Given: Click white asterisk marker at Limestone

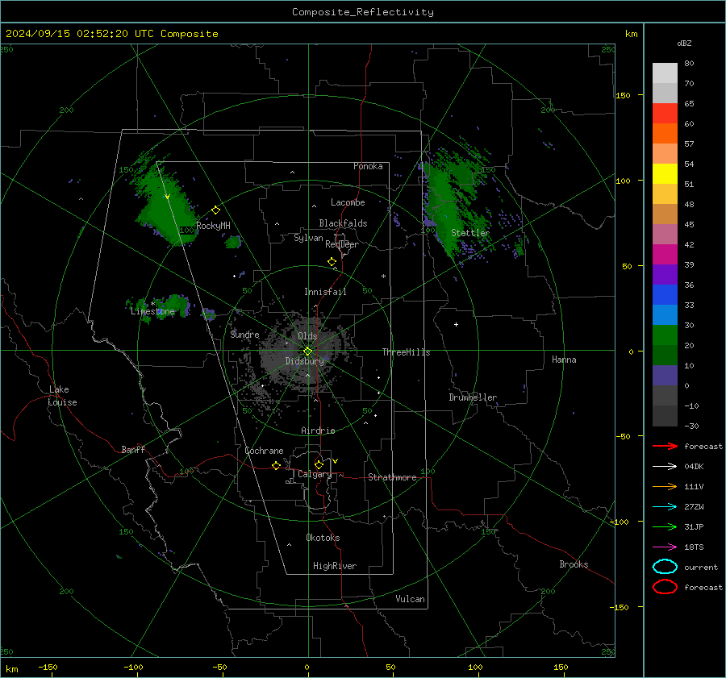Looking at the screenshot, I should (152, 304).
